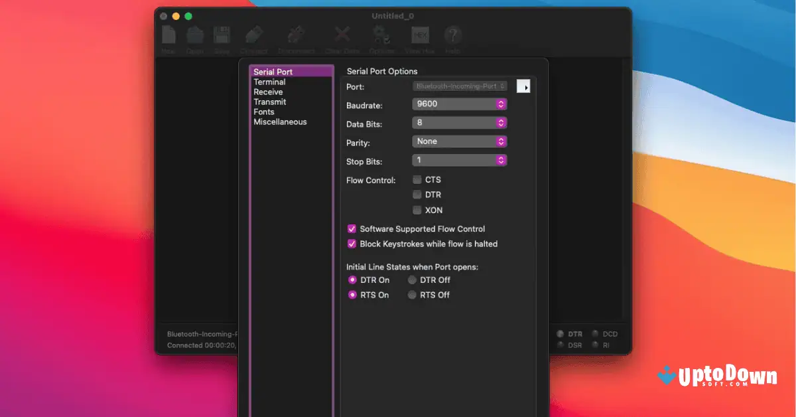
Task: Switch to hex display with View Hex icon
Action: pyautogui.click(x=420, y=35)
